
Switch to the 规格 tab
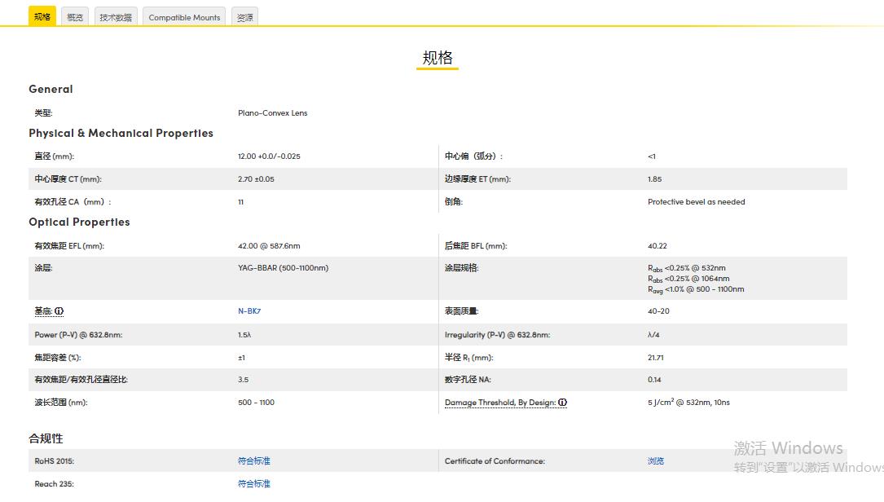click(42, 17)
